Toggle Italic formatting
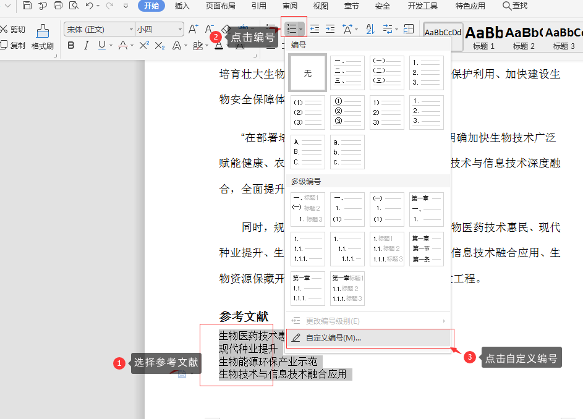Viewport: 583px width, 419px height. (87, 45)
